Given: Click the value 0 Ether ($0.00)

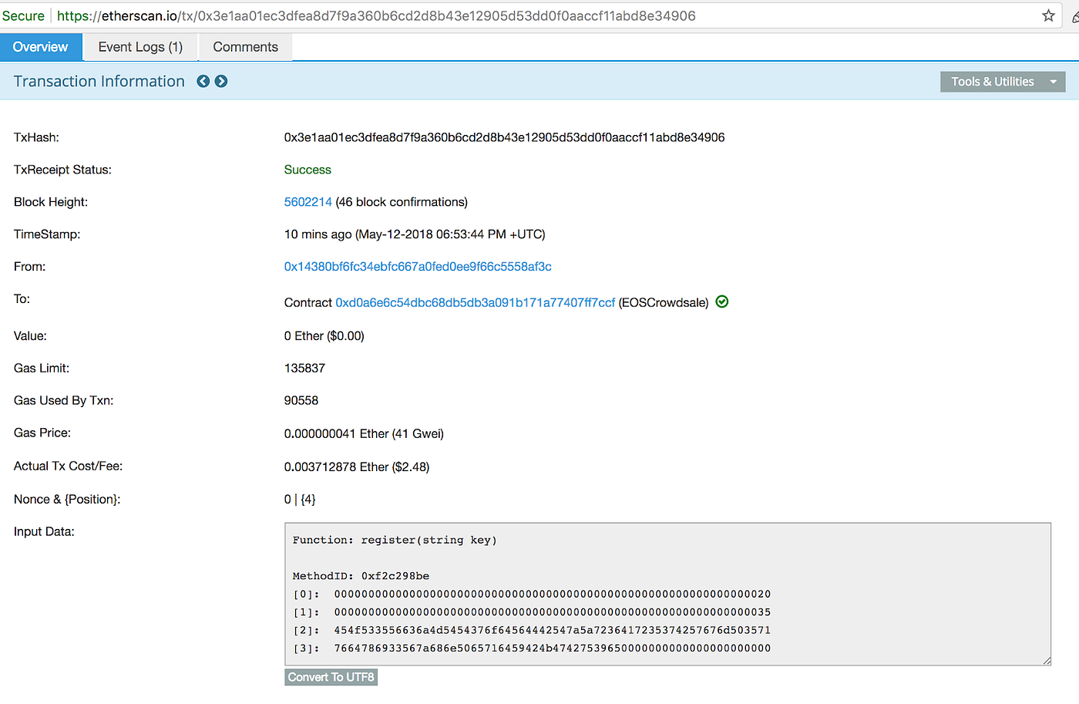Looking at the screenshot, I should pos(324,336).
